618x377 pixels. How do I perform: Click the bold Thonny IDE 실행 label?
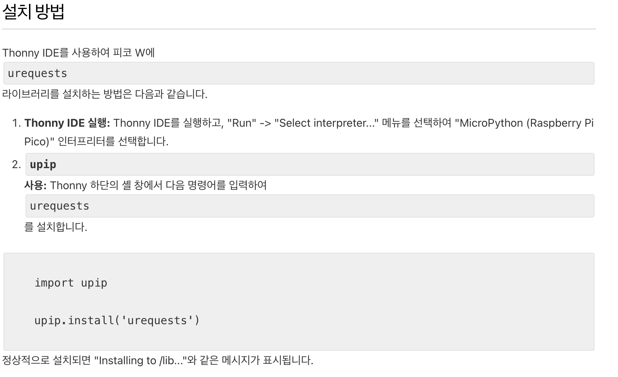coord(67,123)
